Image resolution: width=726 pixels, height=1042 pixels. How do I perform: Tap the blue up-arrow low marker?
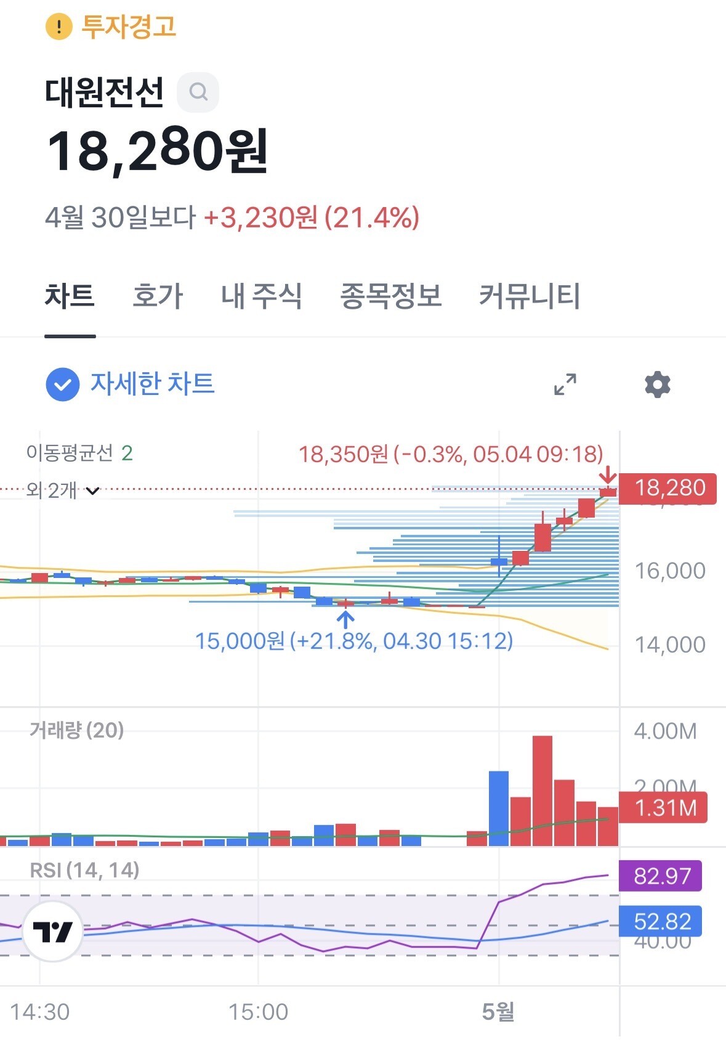coord(345,617)
